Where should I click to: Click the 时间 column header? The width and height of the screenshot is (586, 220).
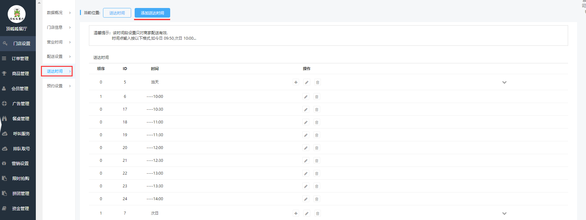click(x=155, y=69)
